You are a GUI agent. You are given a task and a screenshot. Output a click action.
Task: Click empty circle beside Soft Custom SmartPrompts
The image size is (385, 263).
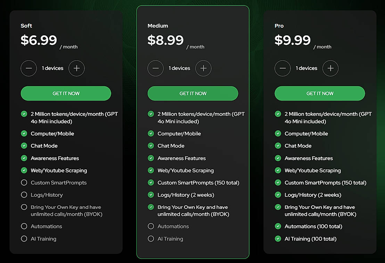[24, 183]
